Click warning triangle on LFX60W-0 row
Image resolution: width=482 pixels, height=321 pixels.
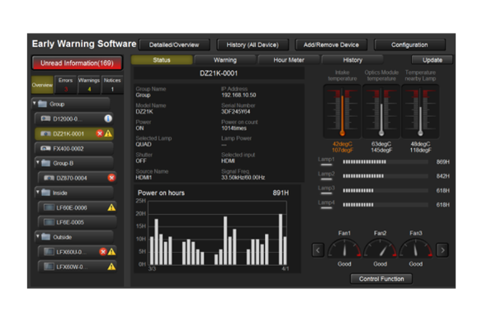(x=111, y=267)
